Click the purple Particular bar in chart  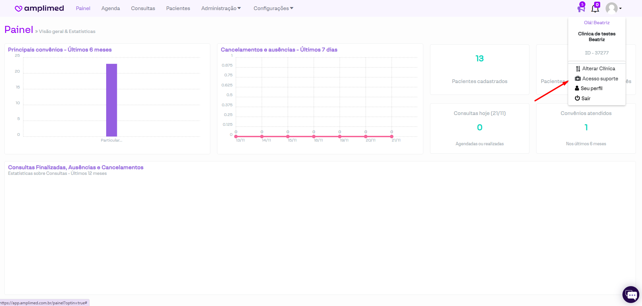click(x=112, y=100)
